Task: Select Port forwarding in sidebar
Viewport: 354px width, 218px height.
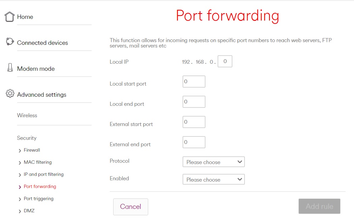Action: [40, 187]
